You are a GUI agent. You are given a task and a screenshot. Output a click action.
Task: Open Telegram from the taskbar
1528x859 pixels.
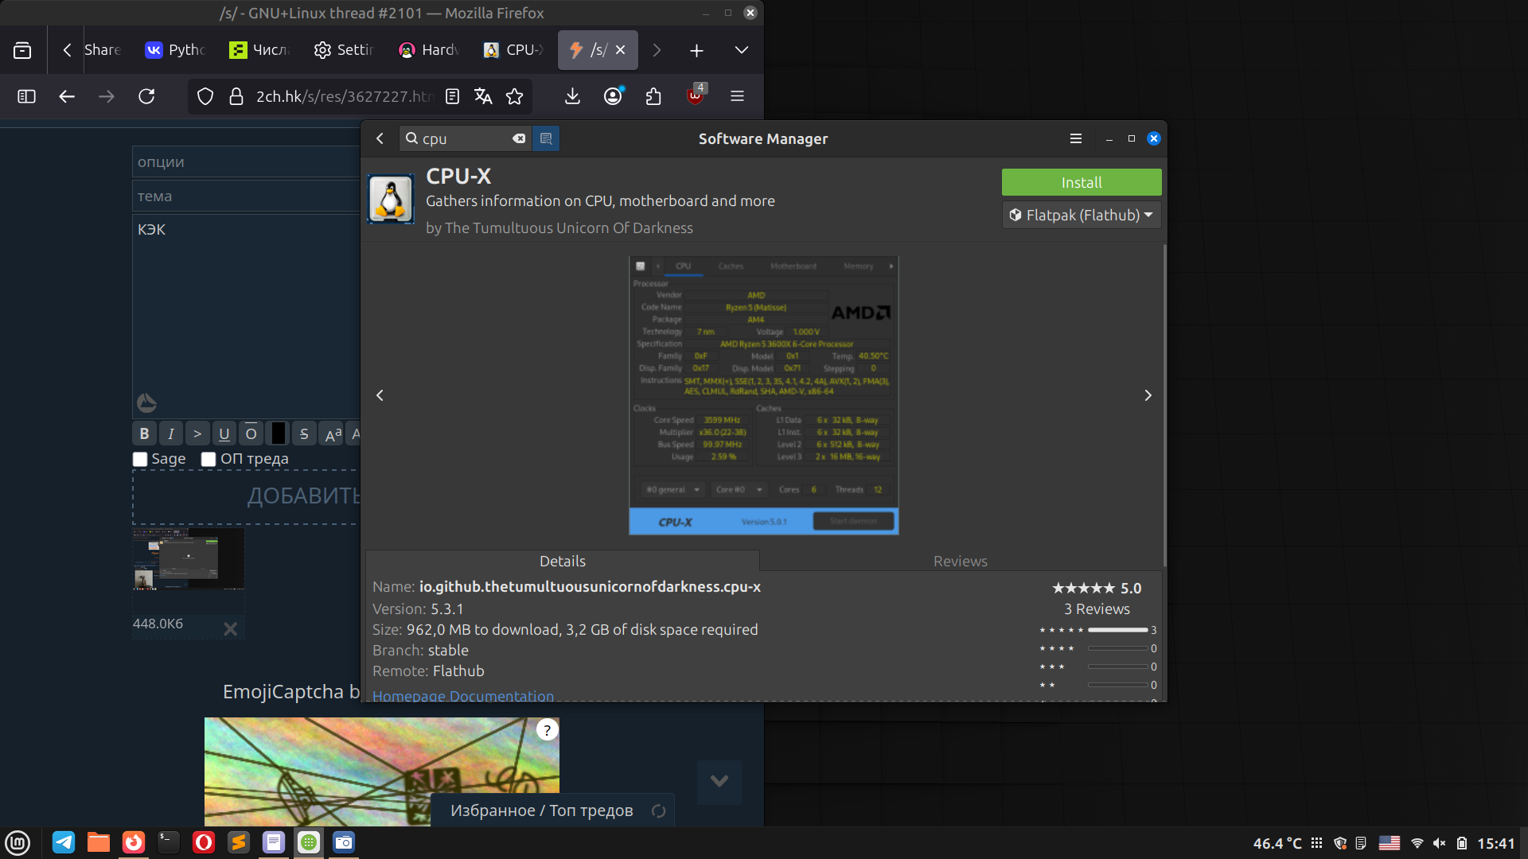tap(64, 842)
